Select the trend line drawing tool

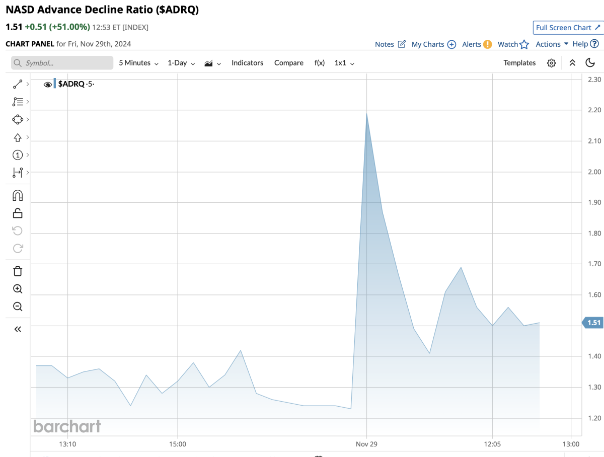17,85
